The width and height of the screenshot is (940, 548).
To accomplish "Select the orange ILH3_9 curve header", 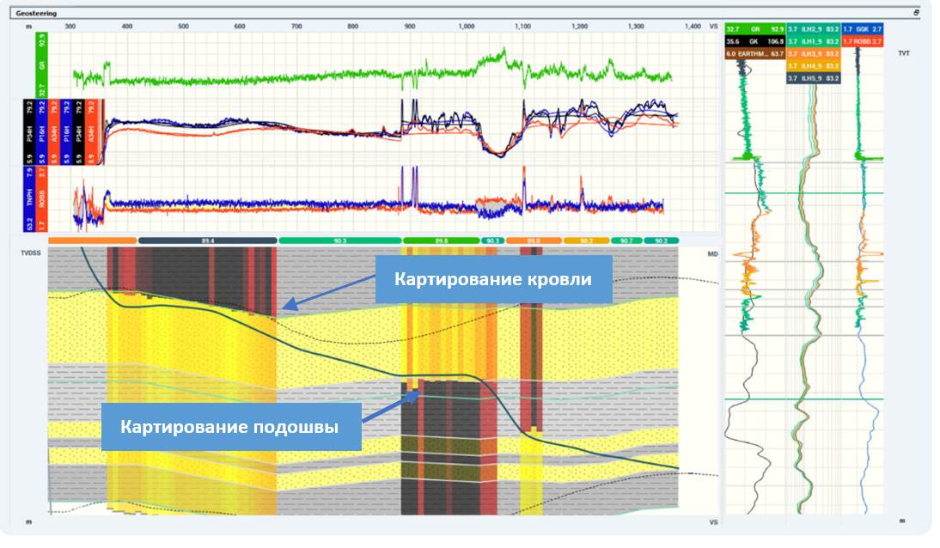I will tap(813, 54).
